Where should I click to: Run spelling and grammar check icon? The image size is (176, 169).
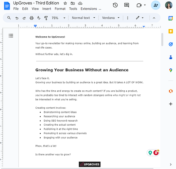[x=39, y=18]
